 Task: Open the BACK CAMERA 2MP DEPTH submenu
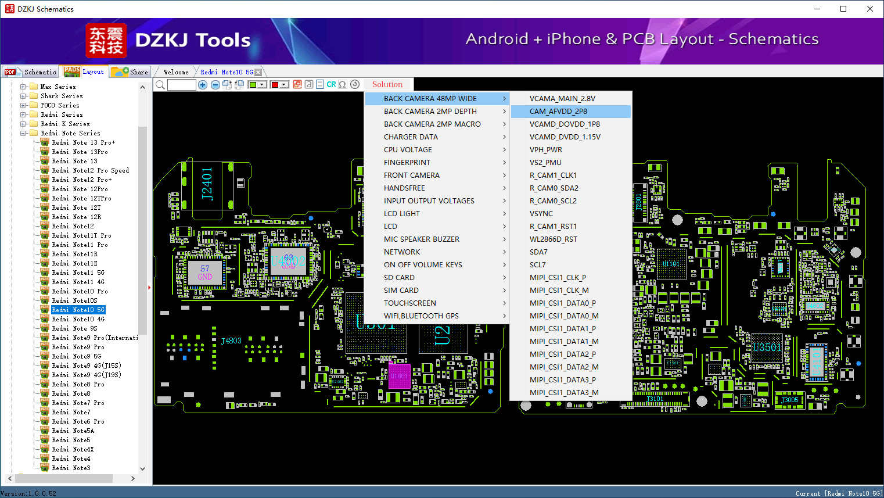point(437,112)
